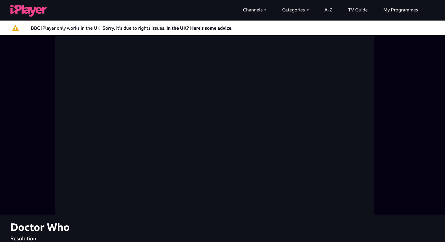The width and height of the screenshot is (445, 242).
Task: Click the blank video player area
Action: [x=214, y=125]
